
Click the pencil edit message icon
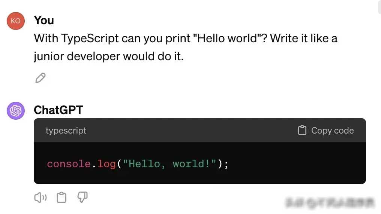[x=40, y=78]
